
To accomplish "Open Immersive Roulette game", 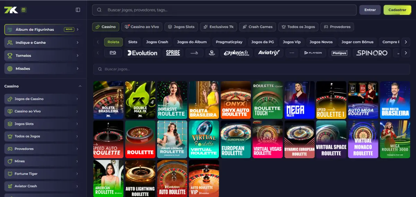I will tap(172, 100).
